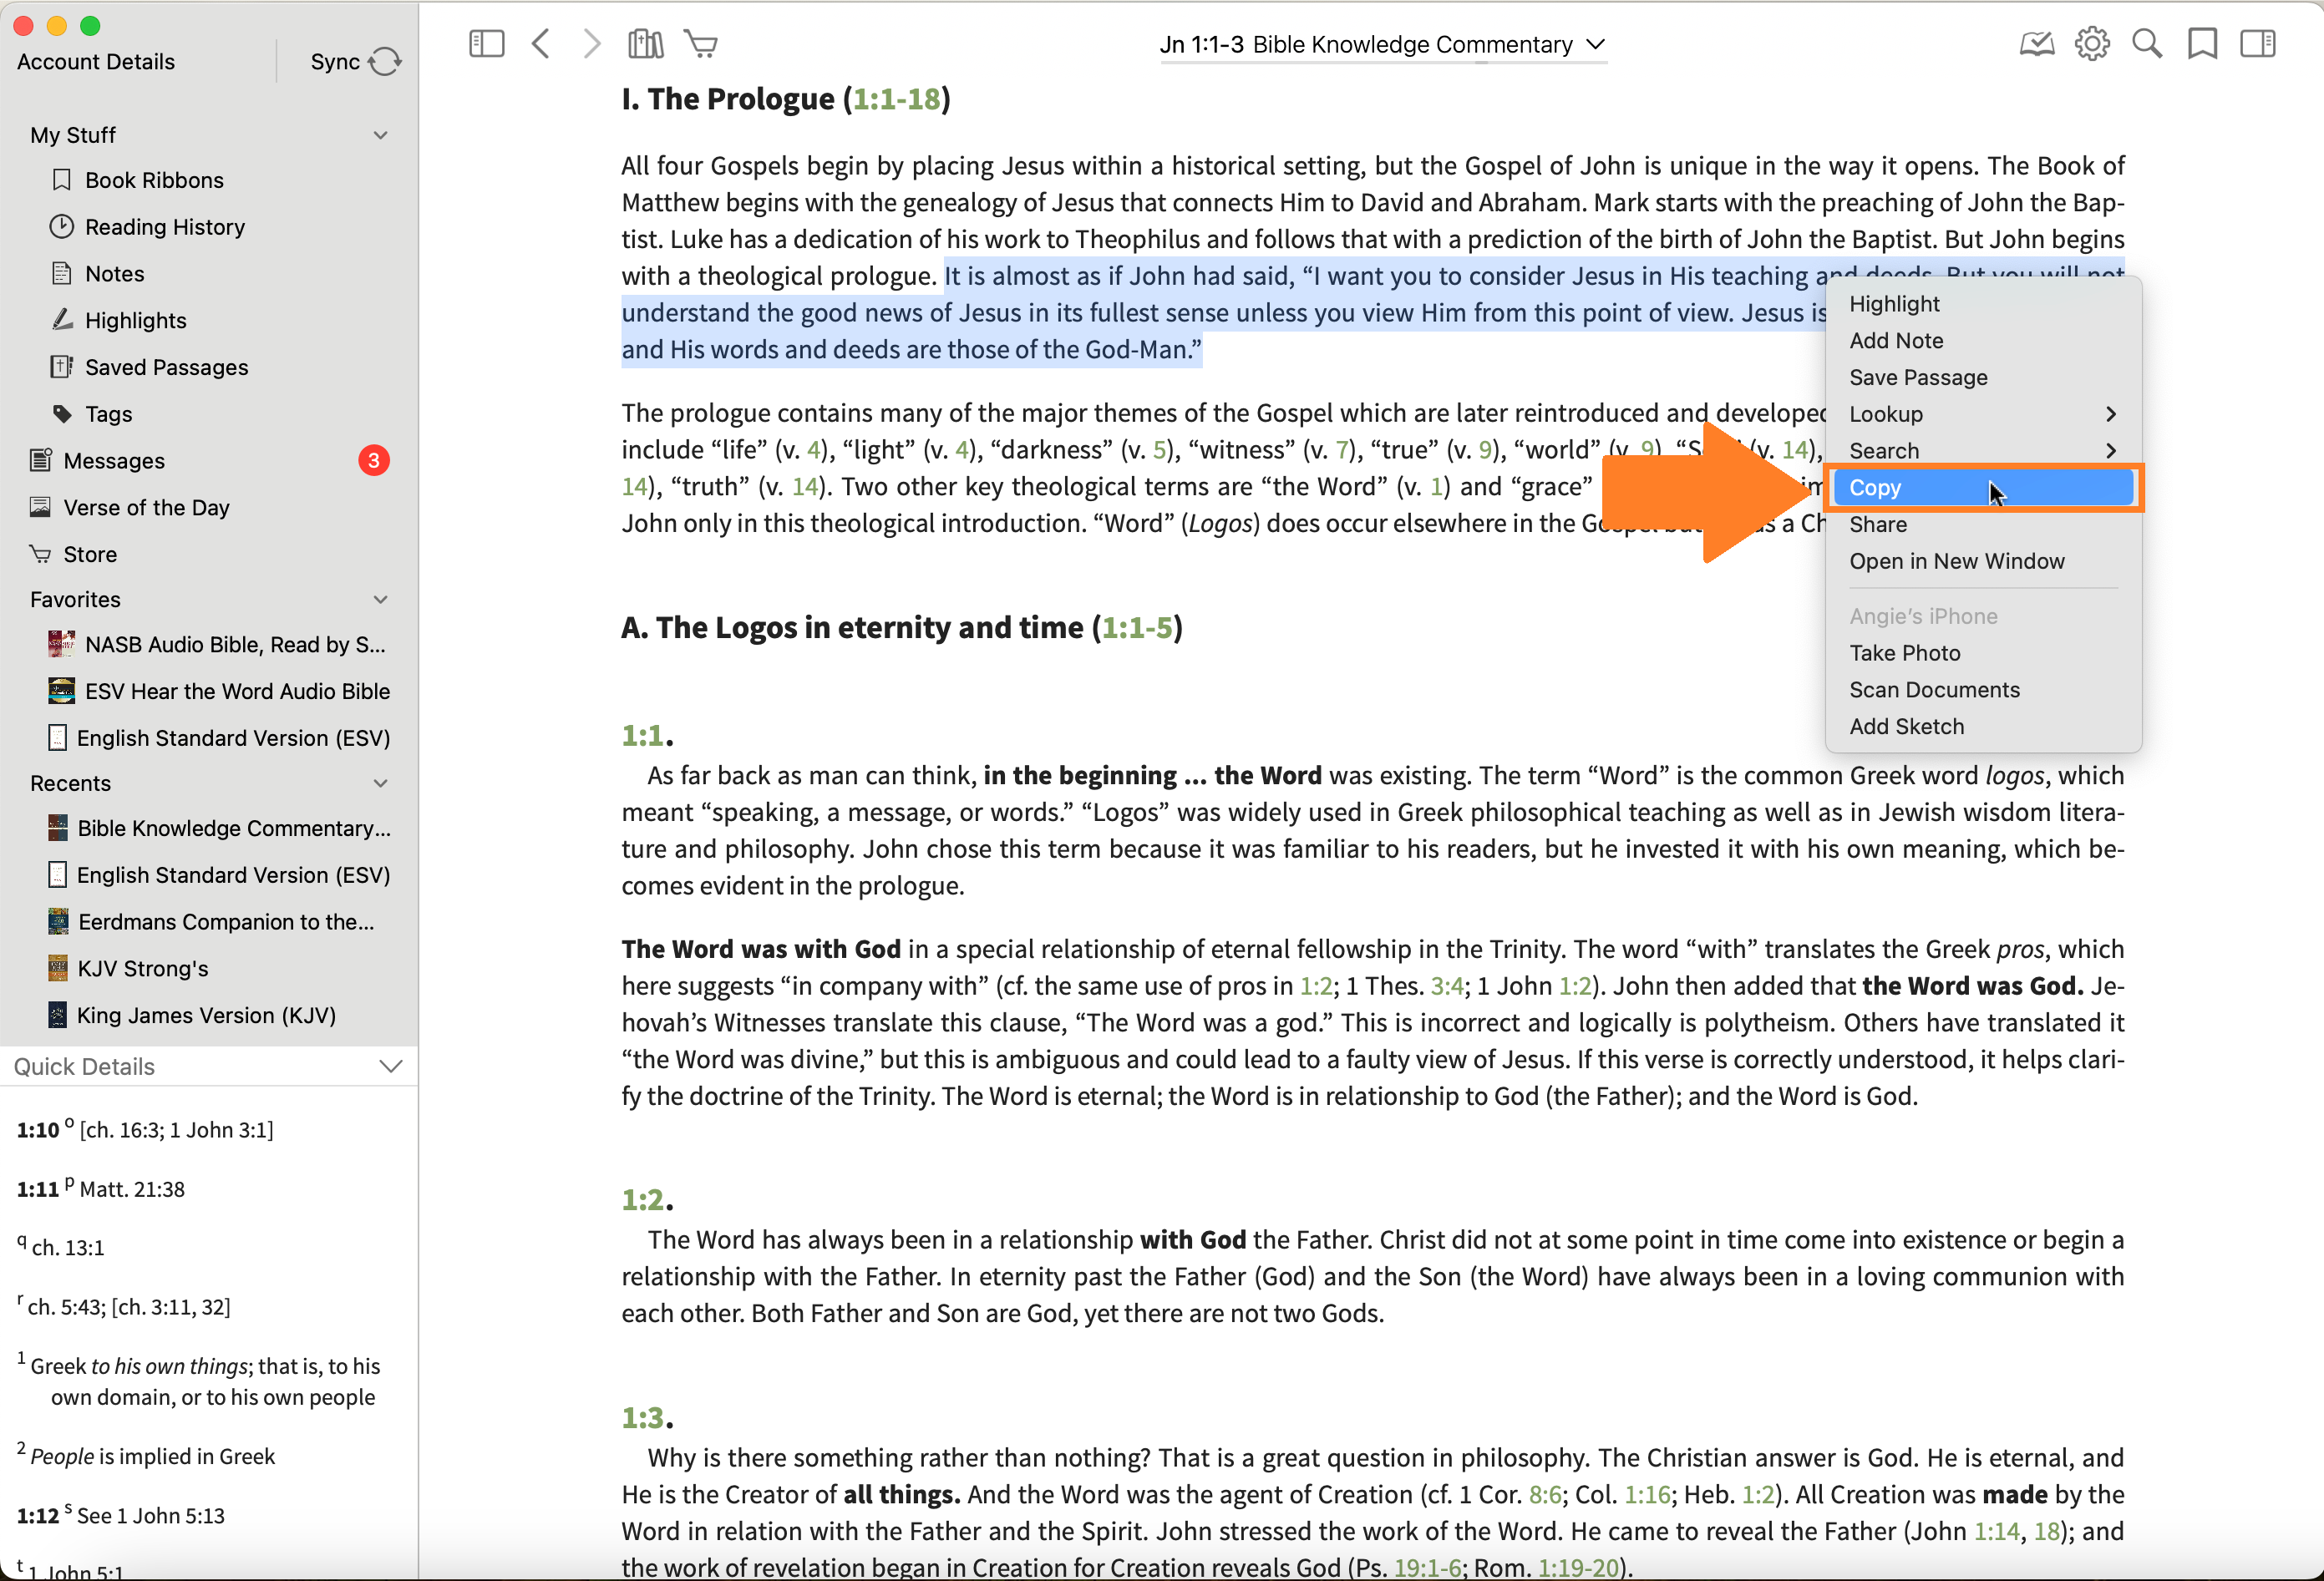The width and height of the screenshot is (2324, 1581).
Task: Open KJV Strong's in Recents
Action: tap(143, 969)
